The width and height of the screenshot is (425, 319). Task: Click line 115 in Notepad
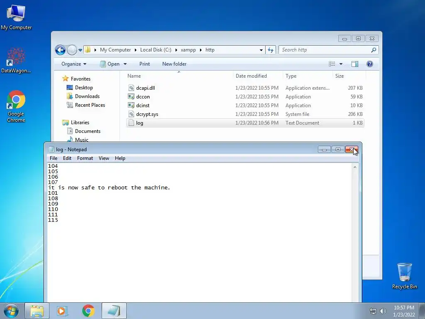pos(53,220)
